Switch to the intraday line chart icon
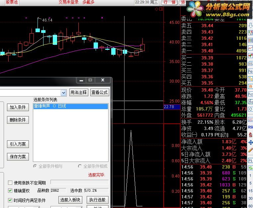 (250, 48)
